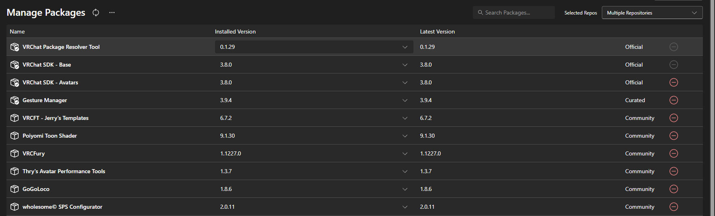Open version dropdown for Thry's Avatar Performance Tools
This screenshot has width=715, height=216.
click(x=314, y=171)
